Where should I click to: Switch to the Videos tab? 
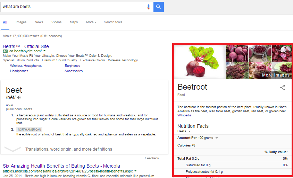click(57, 22)
